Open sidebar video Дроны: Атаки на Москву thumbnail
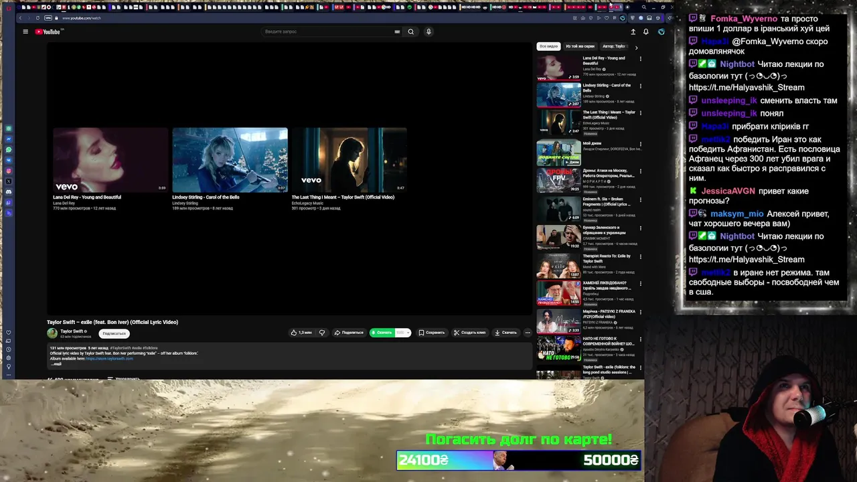The image size is (857, 482). pos(558,181)
